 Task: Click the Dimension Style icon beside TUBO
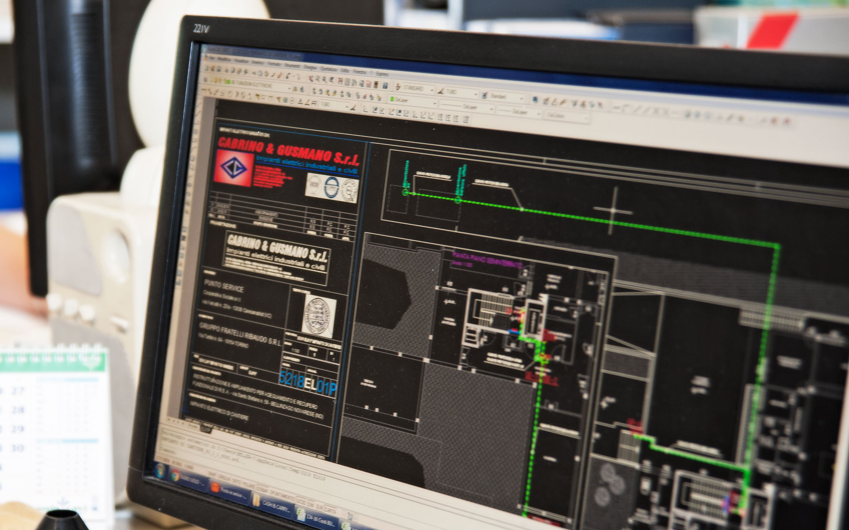pos(441,91)
